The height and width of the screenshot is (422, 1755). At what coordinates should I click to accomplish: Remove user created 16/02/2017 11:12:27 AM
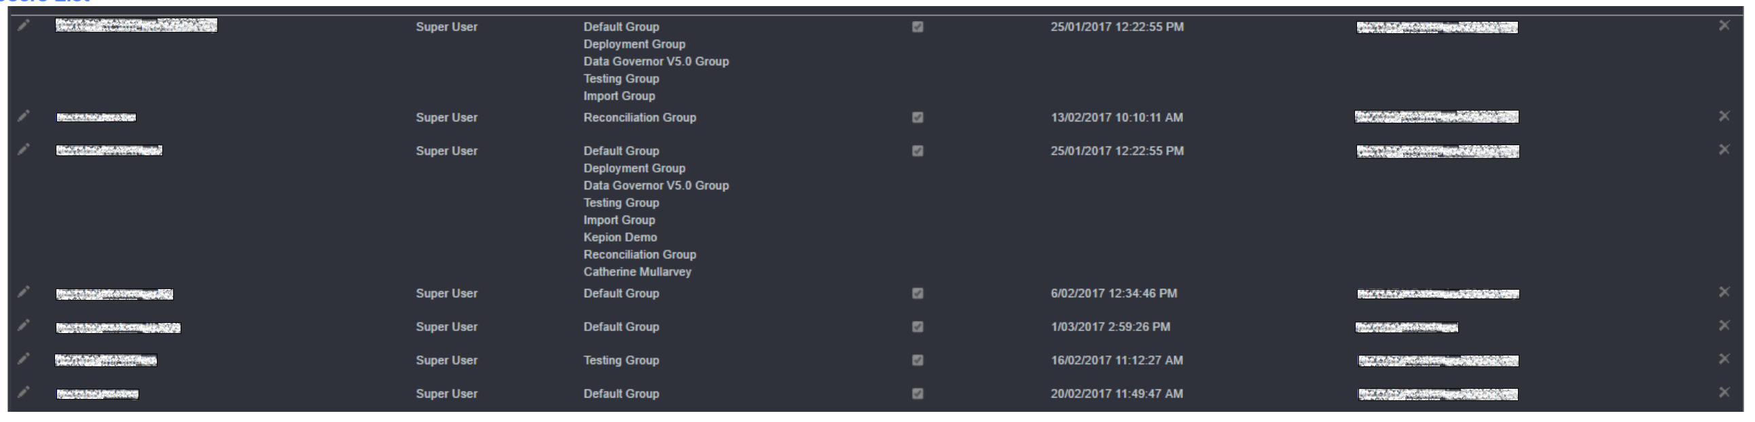[1724, 359]
